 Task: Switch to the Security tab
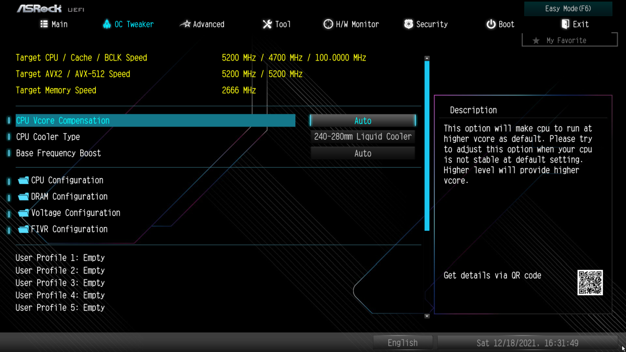pyautogui.click(x=426, y=24)
